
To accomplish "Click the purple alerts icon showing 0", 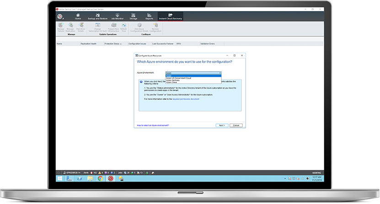I will click(107, 173).
